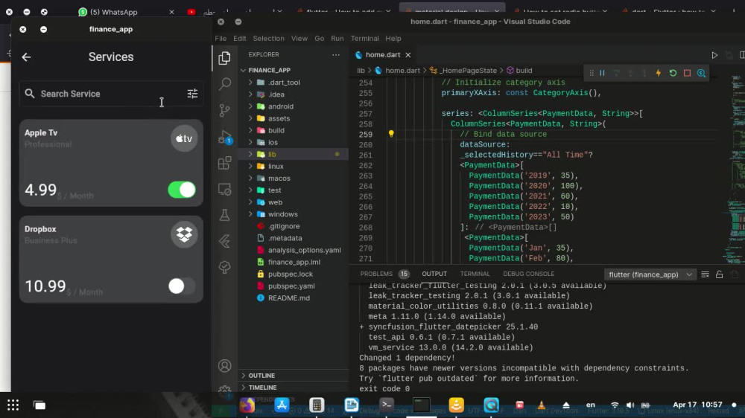Open the Extensions view

(224, 163)
